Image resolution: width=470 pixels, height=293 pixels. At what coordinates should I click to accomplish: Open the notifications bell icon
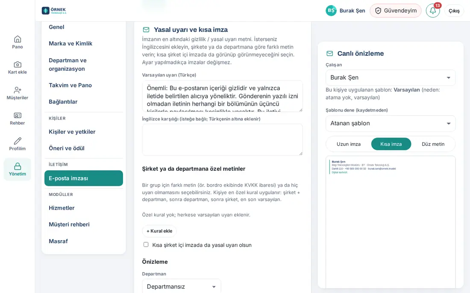click(432, 11)
